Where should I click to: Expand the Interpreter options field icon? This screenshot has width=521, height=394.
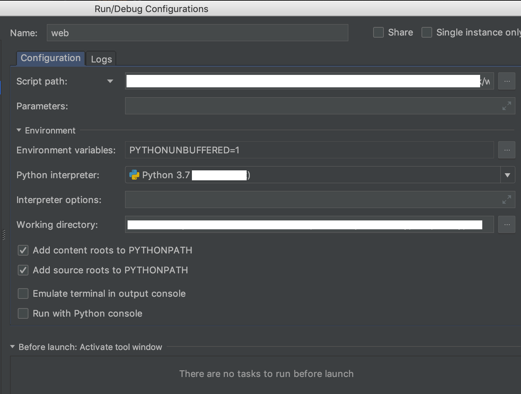tap(506, 199)
